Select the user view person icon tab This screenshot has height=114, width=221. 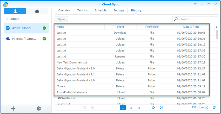coord(15,11)
